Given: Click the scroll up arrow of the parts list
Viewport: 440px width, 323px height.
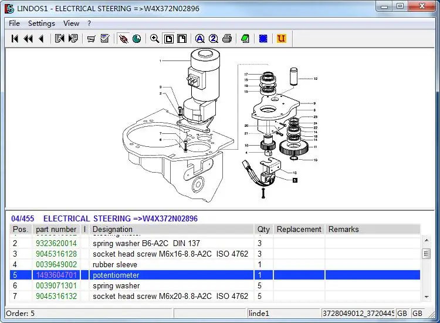Looking at the screenshot, I should click(427, 240).
